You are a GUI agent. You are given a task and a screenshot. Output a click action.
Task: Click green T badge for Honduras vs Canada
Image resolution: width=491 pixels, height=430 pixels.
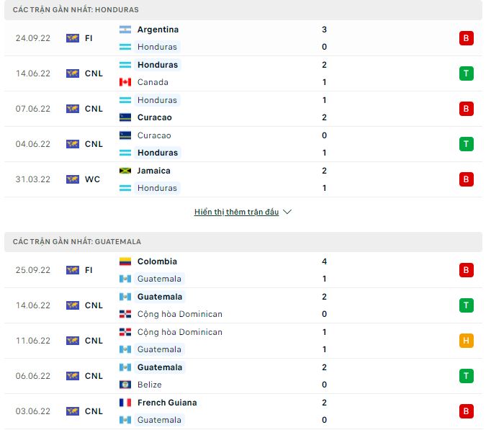click(x=466, y=73)
